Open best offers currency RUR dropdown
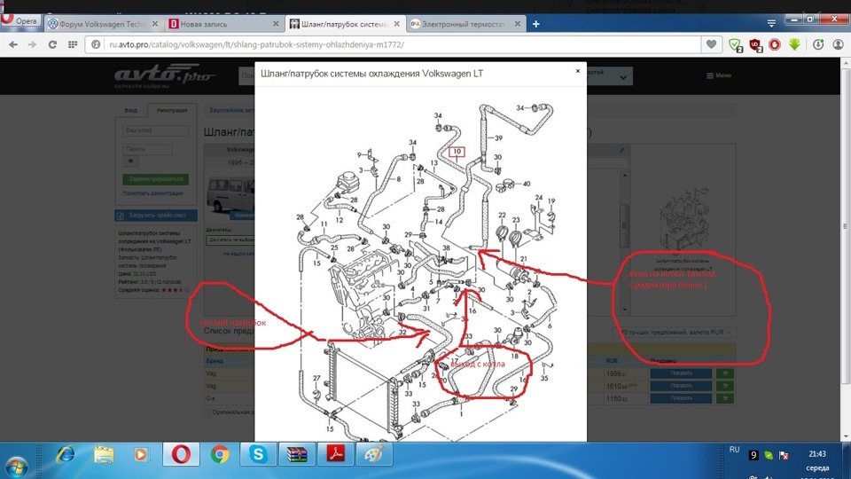The image size is (851, 479). point(675,332)
